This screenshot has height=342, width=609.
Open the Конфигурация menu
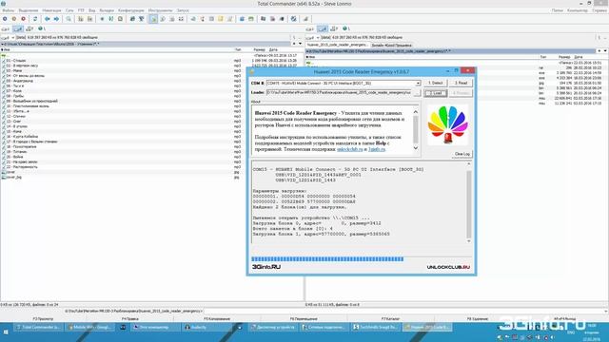[x=131, y=10]
